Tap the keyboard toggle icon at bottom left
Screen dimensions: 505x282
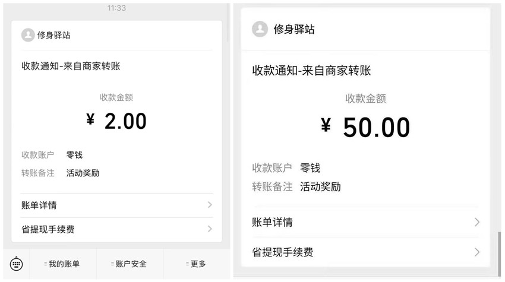point(17,264)
